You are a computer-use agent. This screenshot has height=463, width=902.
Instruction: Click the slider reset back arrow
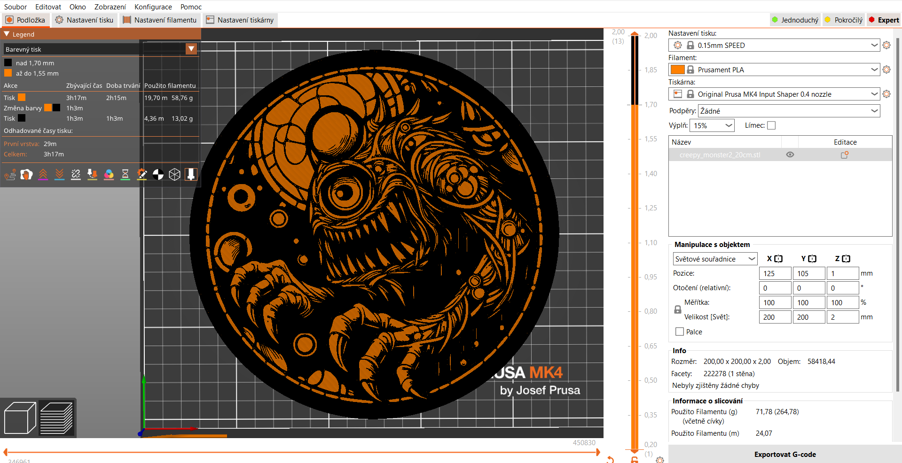point(610,460)
